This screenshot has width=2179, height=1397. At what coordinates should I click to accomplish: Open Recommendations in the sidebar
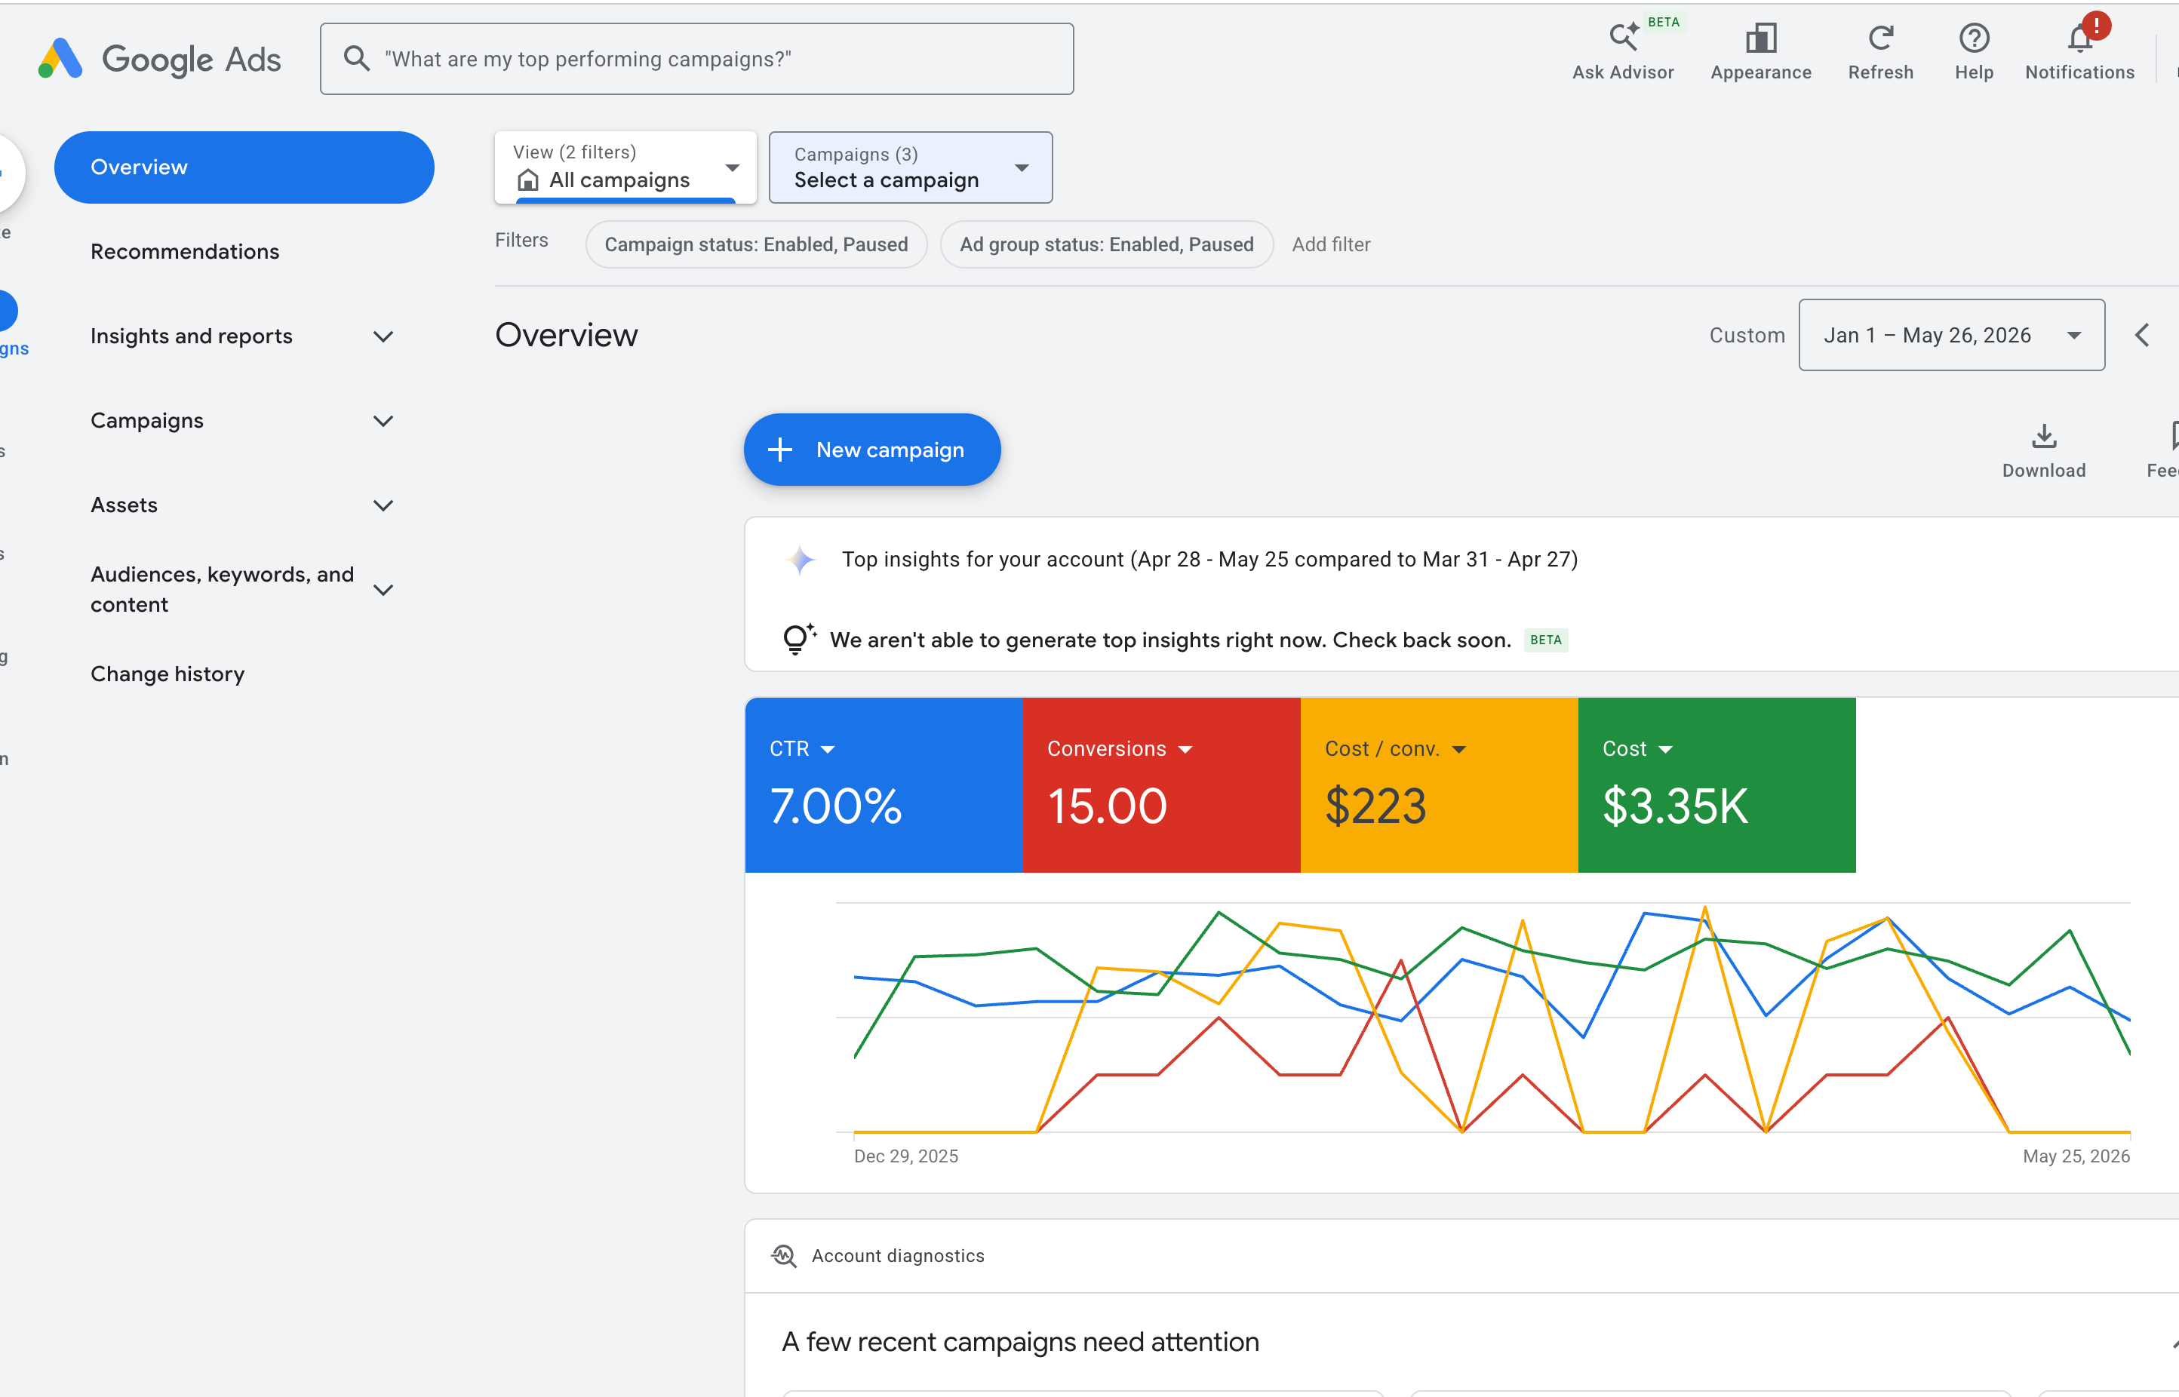click(x=185, y=251)
